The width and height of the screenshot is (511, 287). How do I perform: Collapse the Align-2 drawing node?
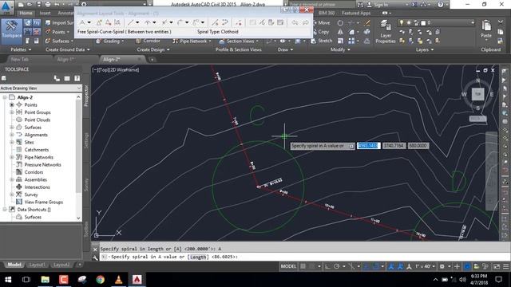tap(5, 97)
